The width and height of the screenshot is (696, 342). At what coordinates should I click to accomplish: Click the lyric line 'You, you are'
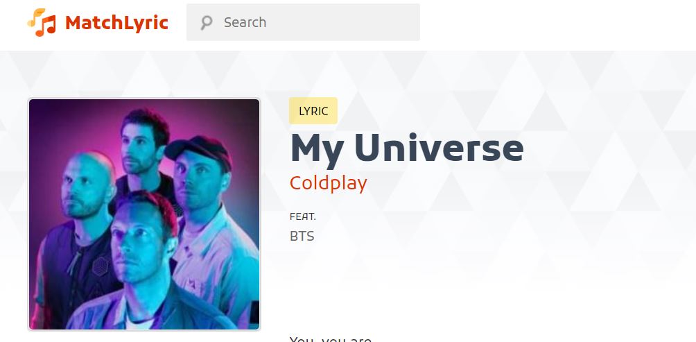pos(330,339)
